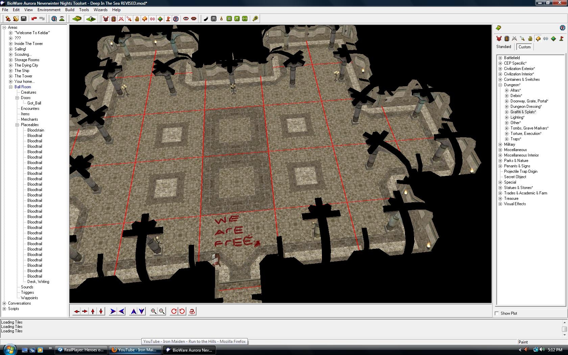Expand the Military palette category

tap(500, 144)
